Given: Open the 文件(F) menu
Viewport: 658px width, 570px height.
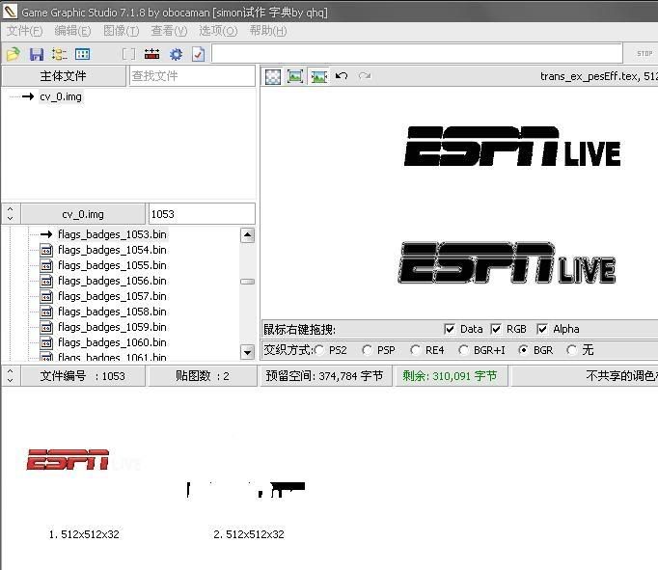Looking at the screenshot, I should pyautogui.click(x=25, y=31).
